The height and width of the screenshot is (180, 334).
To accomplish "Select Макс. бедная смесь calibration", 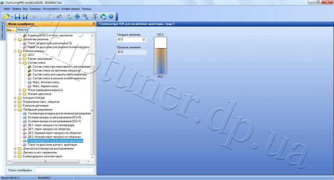I will point(45,86).
